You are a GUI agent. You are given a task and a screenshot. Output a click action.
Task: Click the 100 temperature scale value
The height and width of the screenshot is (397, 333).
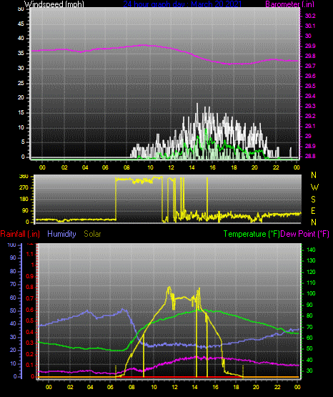[311, 293]
